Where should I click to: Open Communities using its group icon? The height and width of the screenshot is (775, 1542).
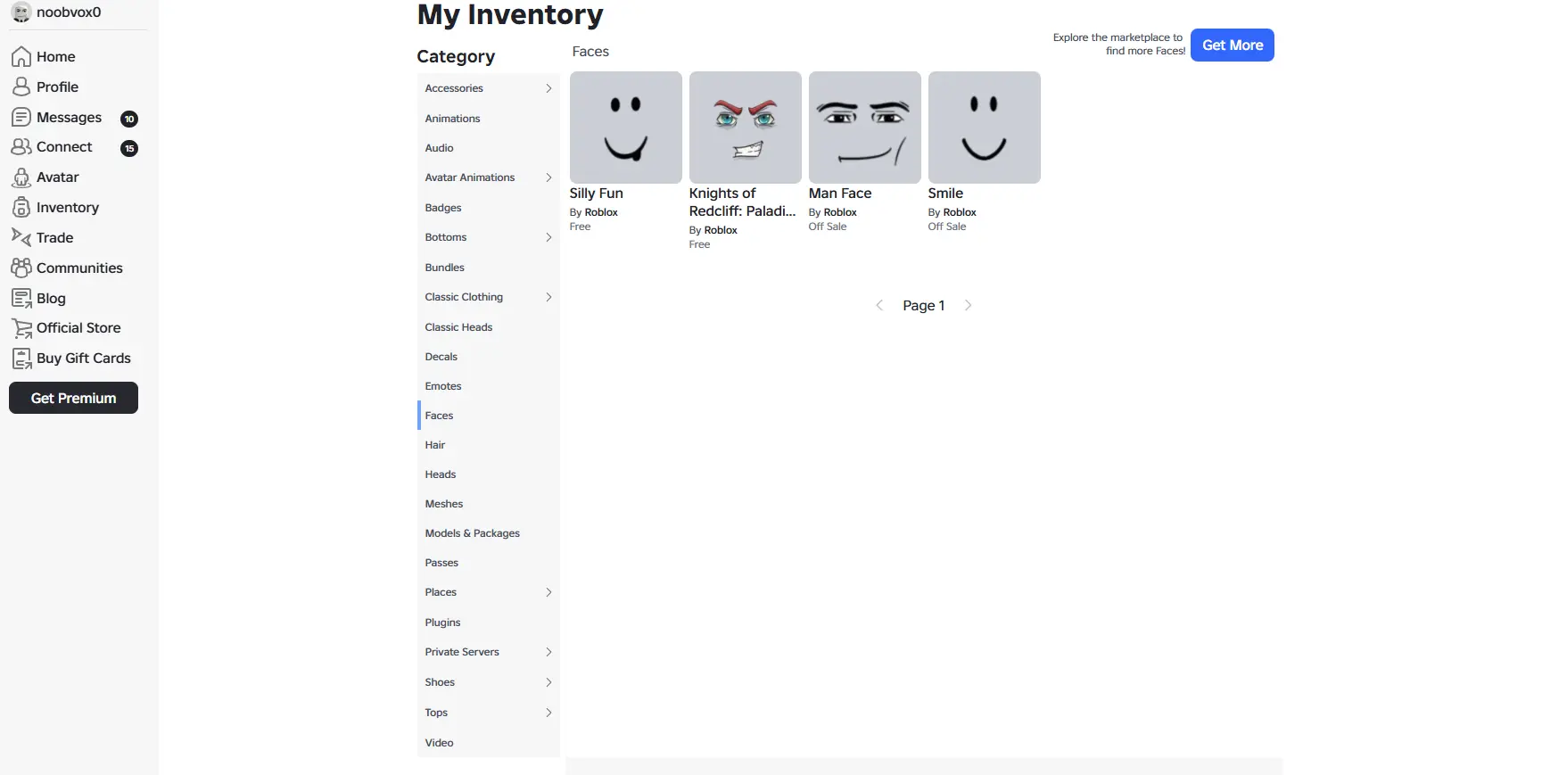tap(21, 268)
